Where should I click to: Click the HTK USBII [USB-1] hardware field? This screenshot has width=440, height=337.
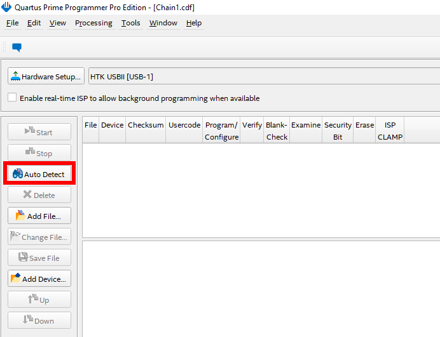264,76
